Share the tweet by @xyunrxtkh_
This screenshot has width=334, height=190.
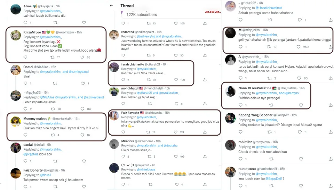click(331, 78)
